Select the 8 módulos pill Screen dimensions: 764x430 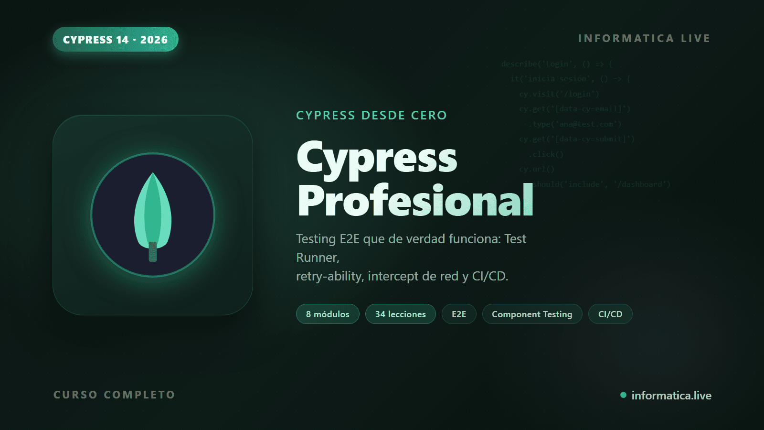[328, 314]
